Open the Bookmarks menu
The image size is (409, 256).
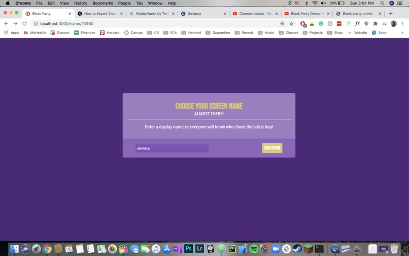click(x=103, y=3)
